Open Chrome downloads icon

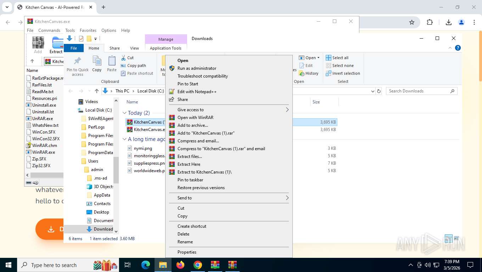448,22
